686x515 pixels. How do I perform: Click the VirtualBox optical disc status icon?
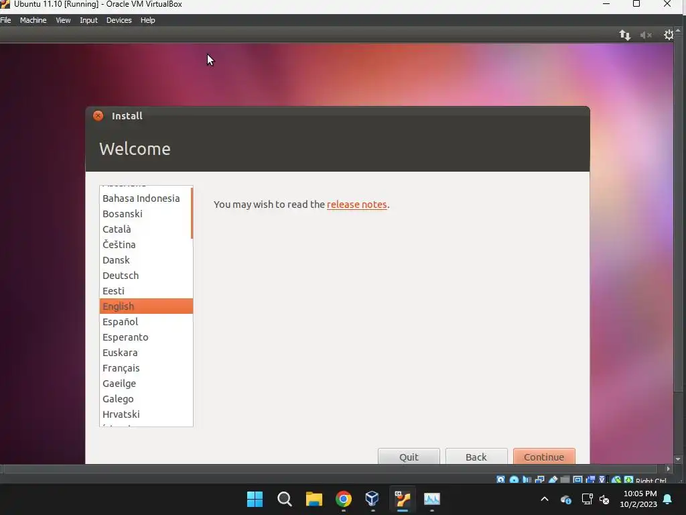click(x=514, y=479)
